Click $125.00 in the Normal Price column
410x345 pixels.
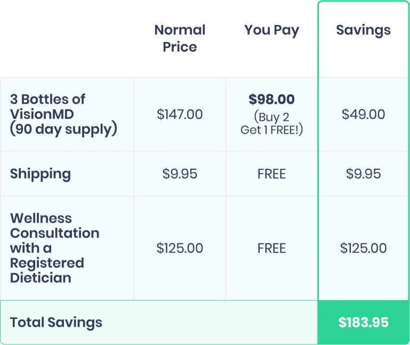click(x=180, y=248)
